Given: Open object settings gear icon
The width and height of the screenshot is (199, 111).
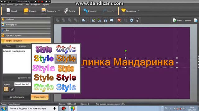Looking at the screenshot, I should [x=132, y=20].
